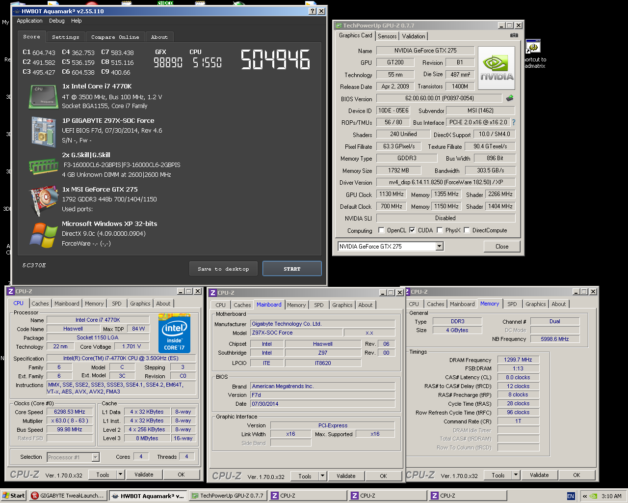
Task: Click the 5C370E hash text in Aquamark
Action: pyautogui.click(x=34, y=265)
